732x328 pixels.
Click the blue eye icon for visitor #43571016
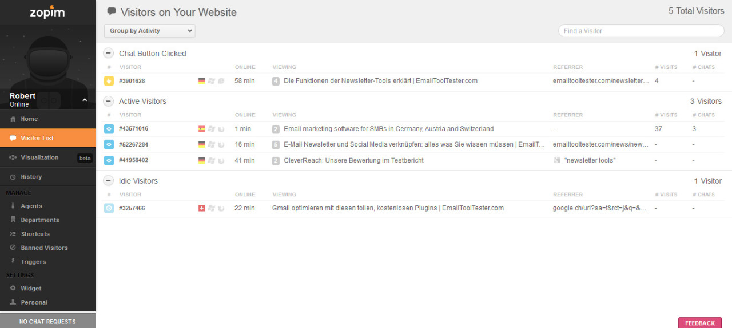pos(109,129)
